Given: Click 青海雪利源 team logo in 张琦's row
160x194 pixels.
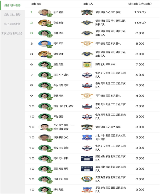Looking at the screenshot, I should (87, 23).
